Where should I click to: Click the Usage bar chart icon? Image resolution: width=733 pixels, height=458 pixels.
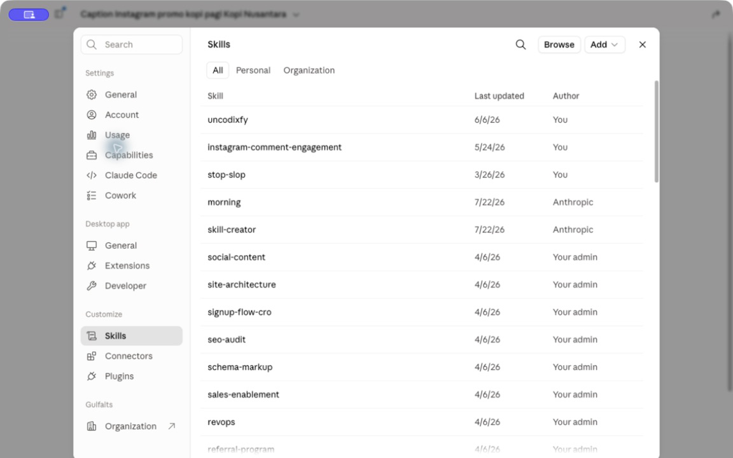coord(92,135)
